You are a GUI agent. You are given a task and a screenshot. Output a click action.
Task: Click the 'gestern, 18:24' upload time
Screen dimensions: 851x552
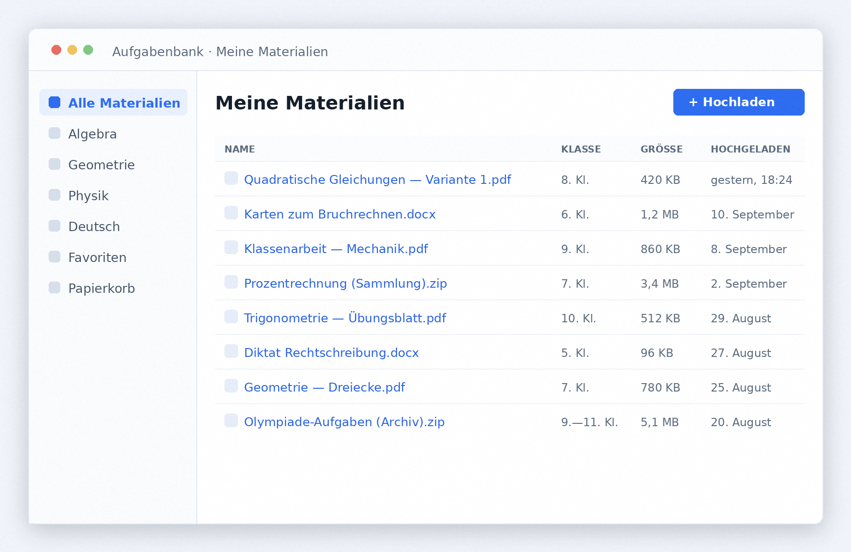point(751,180)
